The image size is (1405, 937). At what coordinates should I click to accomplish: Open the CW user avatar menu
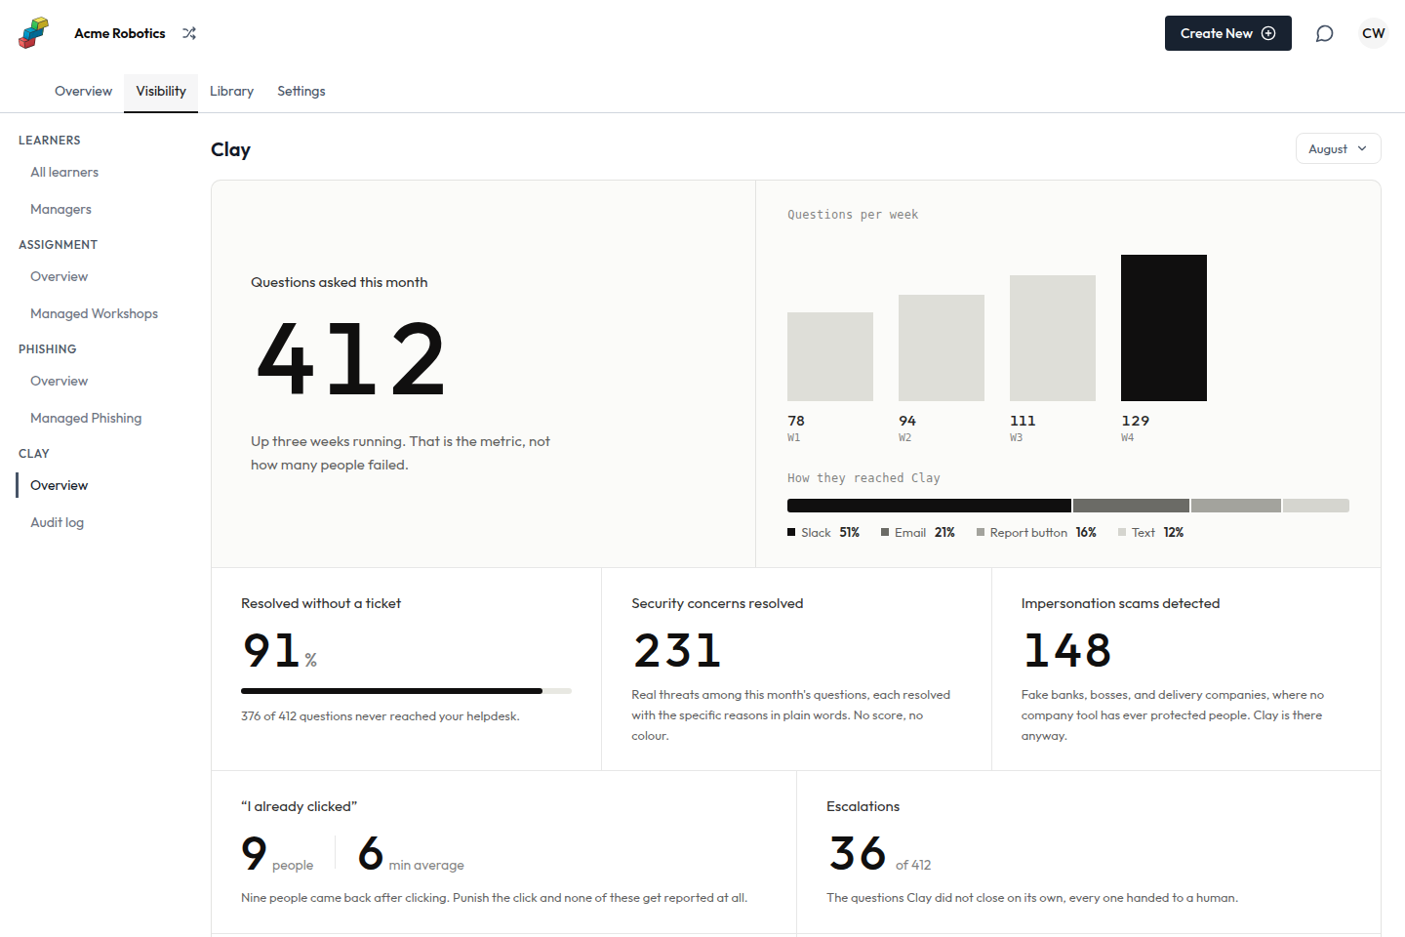[x=1373, y=33]
